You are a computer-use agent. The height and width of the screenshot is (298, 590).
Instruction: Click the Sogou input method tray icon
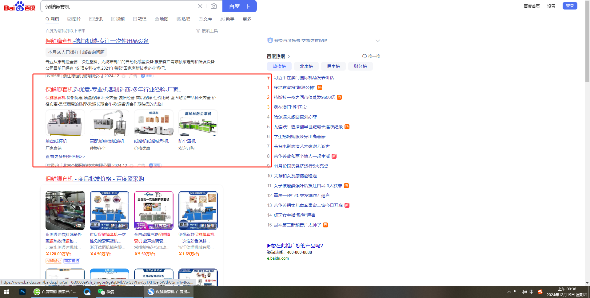540,292
